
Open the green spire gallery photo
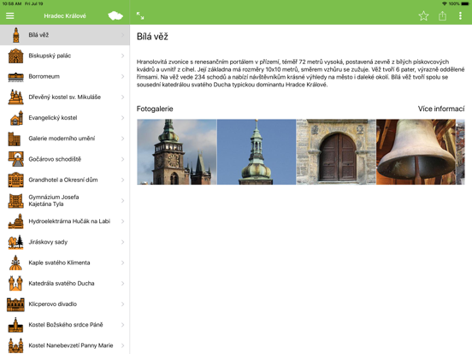click(x=257, y=152)
